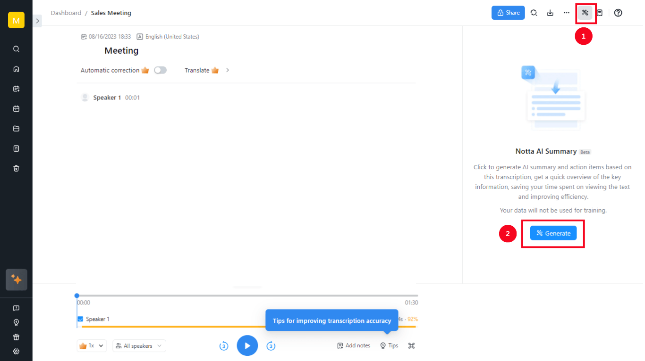Go to Dashboard in breadcrumb
The image size is (645, 361).
tap(66, 13)
